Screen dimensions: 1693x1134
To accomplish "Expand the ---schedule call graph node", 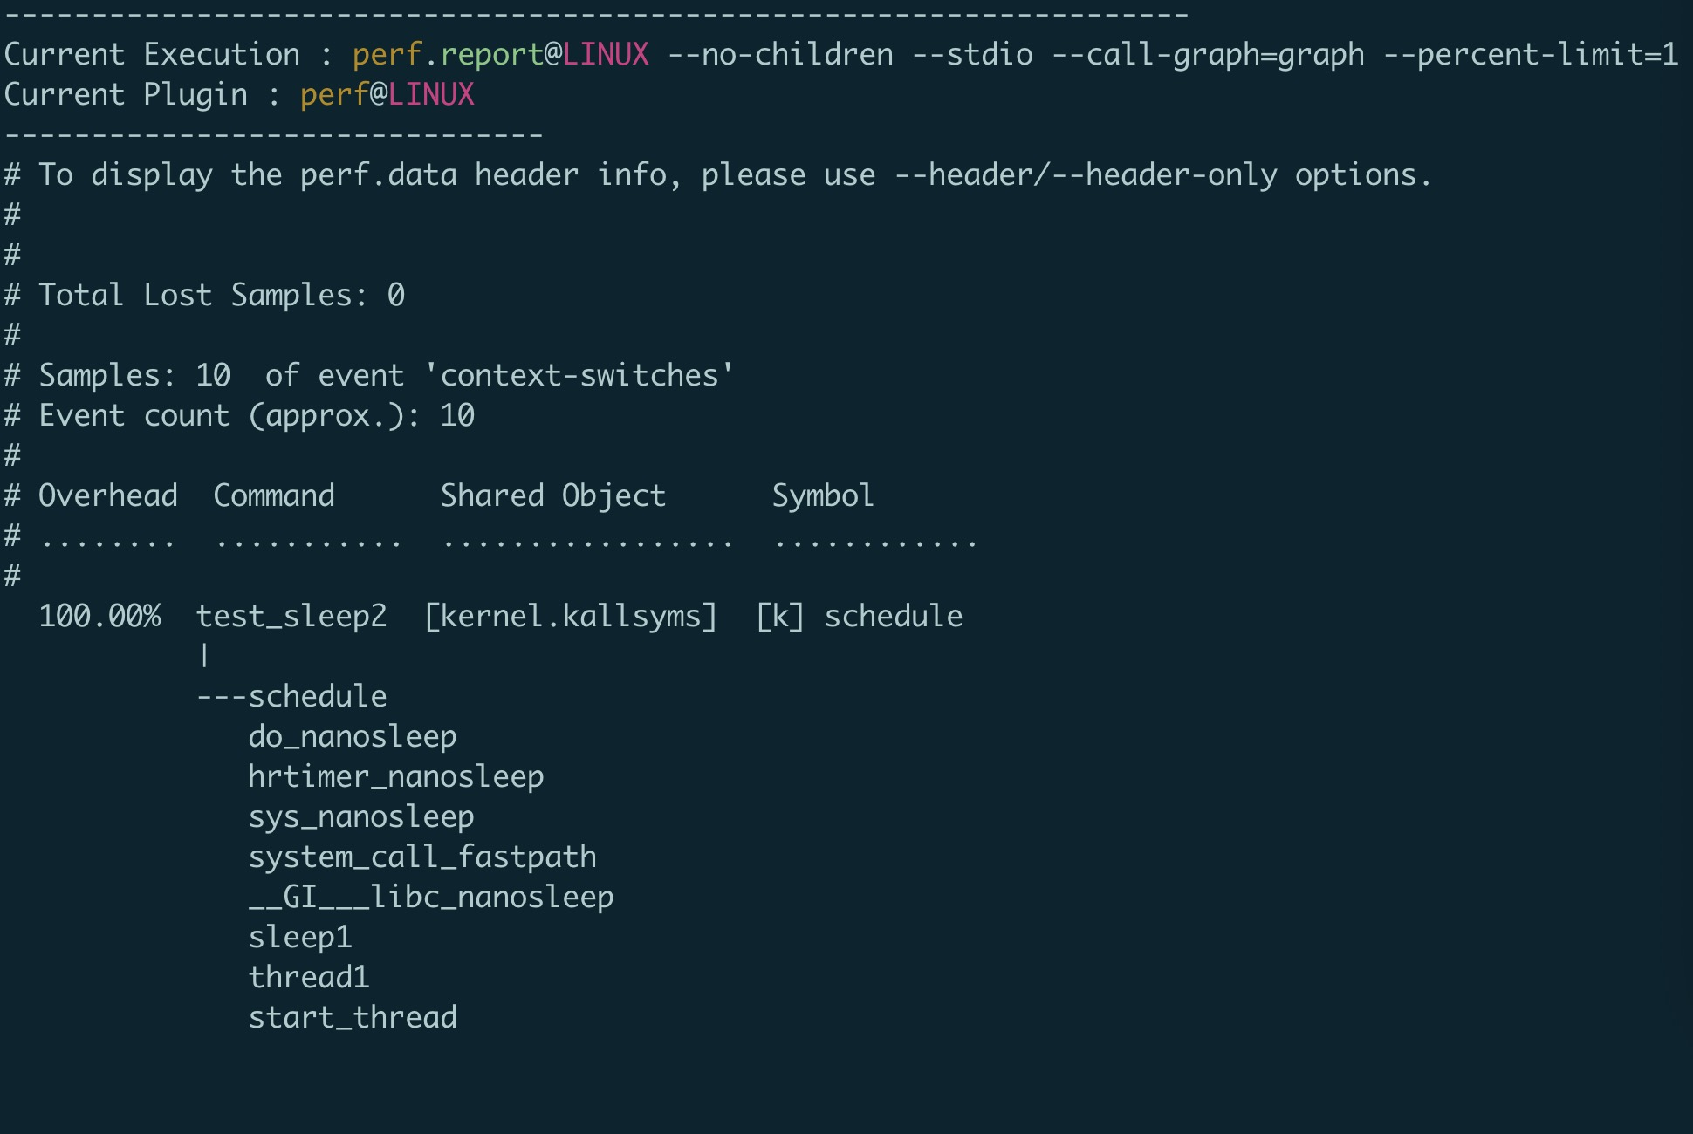I will click(291, 696).
